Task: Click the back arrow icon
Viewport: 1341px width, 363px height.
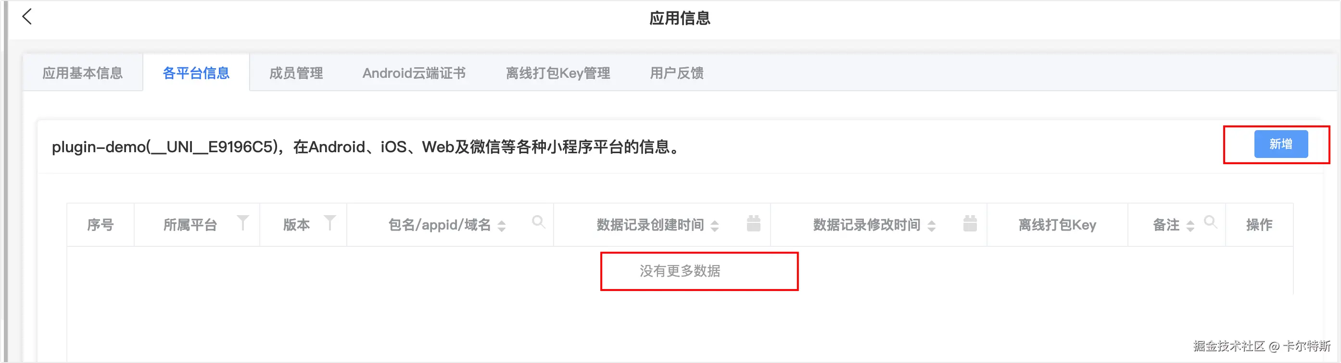Action: pos(27,17)
